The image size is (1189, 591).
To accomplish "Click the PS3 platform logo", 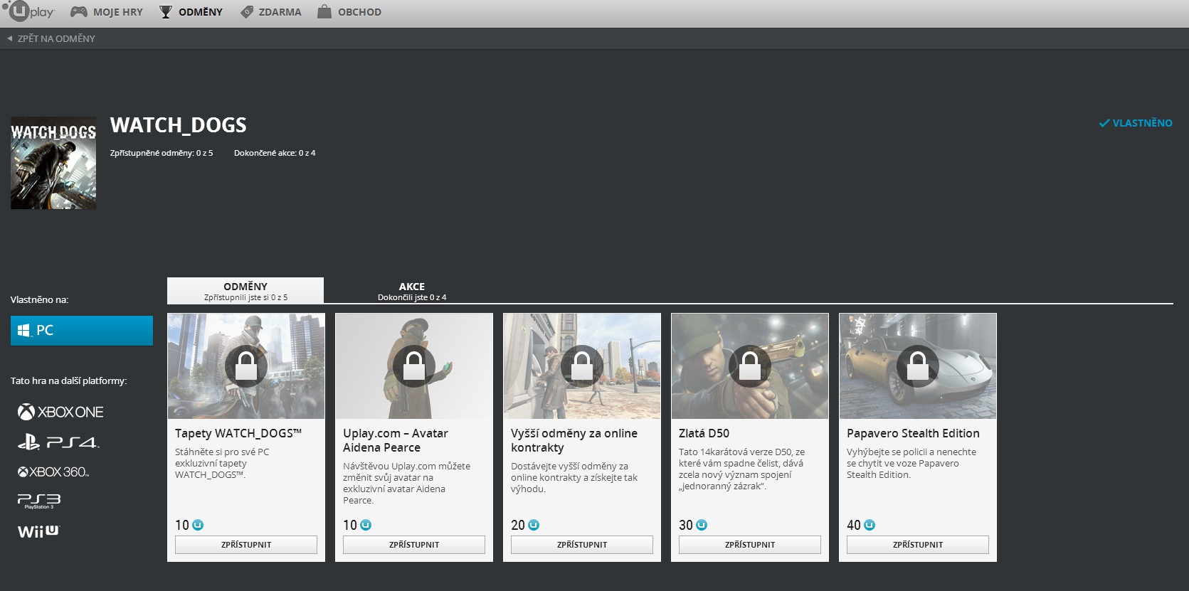I will pos(39,501).
